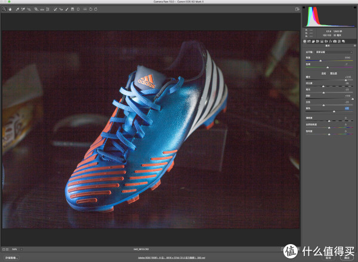Screen dimensions: 358x262
Task: Click the histogram display
Action: pyautogui.click(x=329, y=17)
